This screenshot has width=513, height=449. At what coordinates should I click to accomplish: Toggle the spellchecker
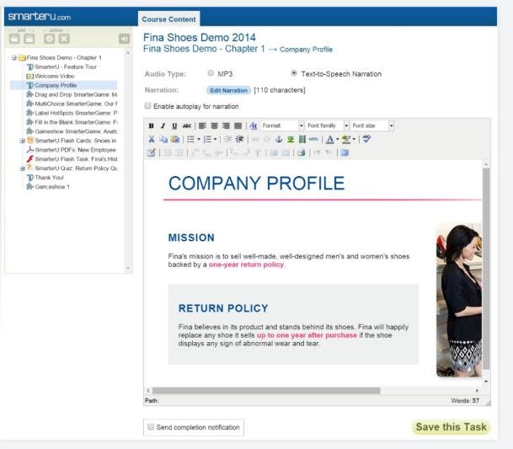click(x=366, y=139)
